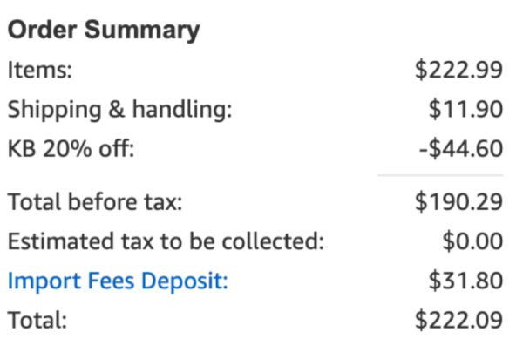Click the $11.90 shipping amount

pos(465,109)
